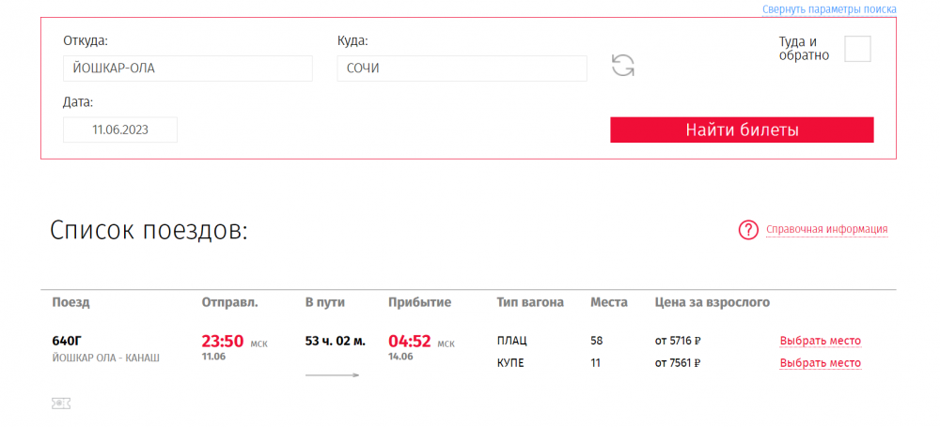Click the 'Куда' field containing СОЧИ
Image resolution: width=940 pixels, height=427 pixels.
(x=462, y=69)
